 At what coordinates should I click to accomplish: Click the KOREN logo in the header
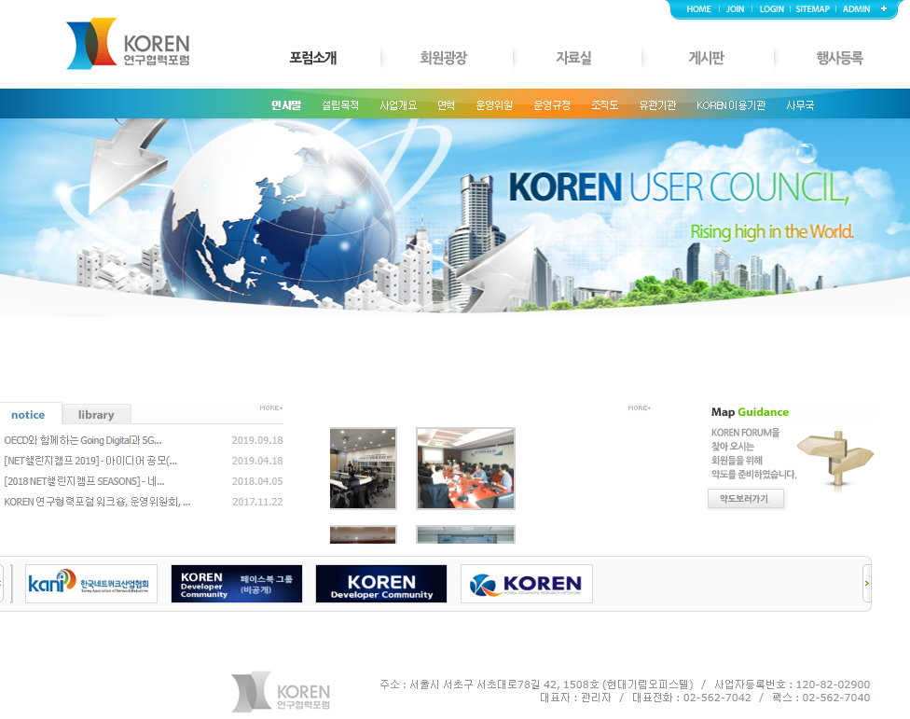tap(129, 44)
